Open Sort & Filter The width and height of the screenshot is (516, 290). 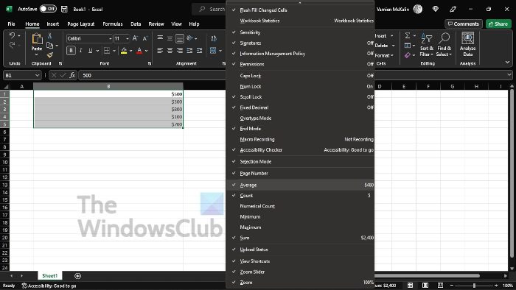tap(427, 45)
